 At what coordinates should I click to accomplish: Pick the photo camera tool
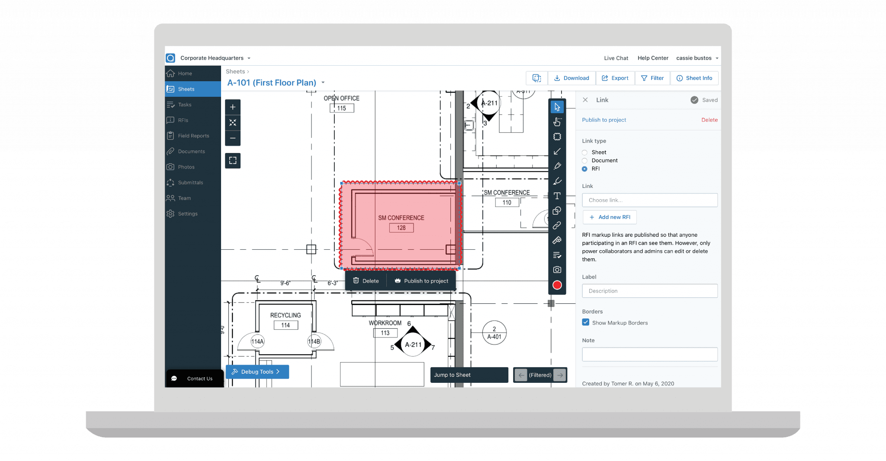point(557,270)
